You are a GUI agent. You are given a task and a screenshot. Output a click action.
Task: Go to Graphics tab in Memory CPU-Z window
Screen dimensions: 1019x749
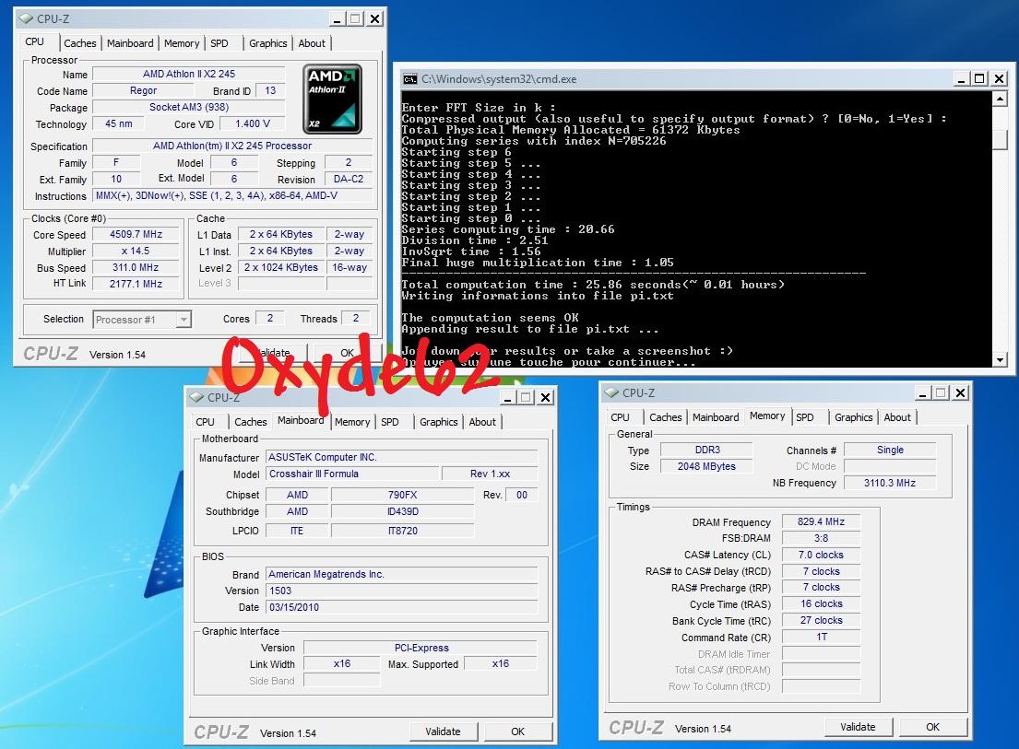pyautogui.click(x=853, y=417)
